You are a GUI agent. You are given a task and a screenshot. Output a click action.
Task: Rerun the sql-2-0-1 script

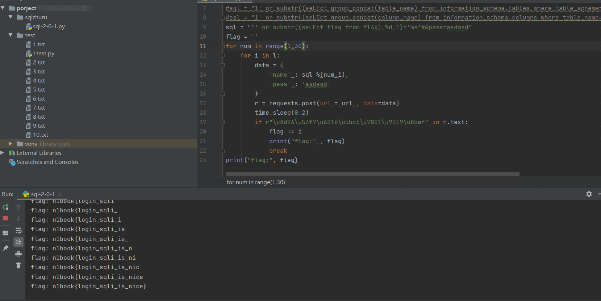(x=5, y=207)
